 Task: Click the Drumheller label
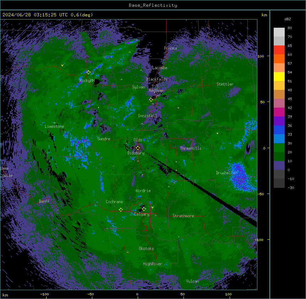226,173
